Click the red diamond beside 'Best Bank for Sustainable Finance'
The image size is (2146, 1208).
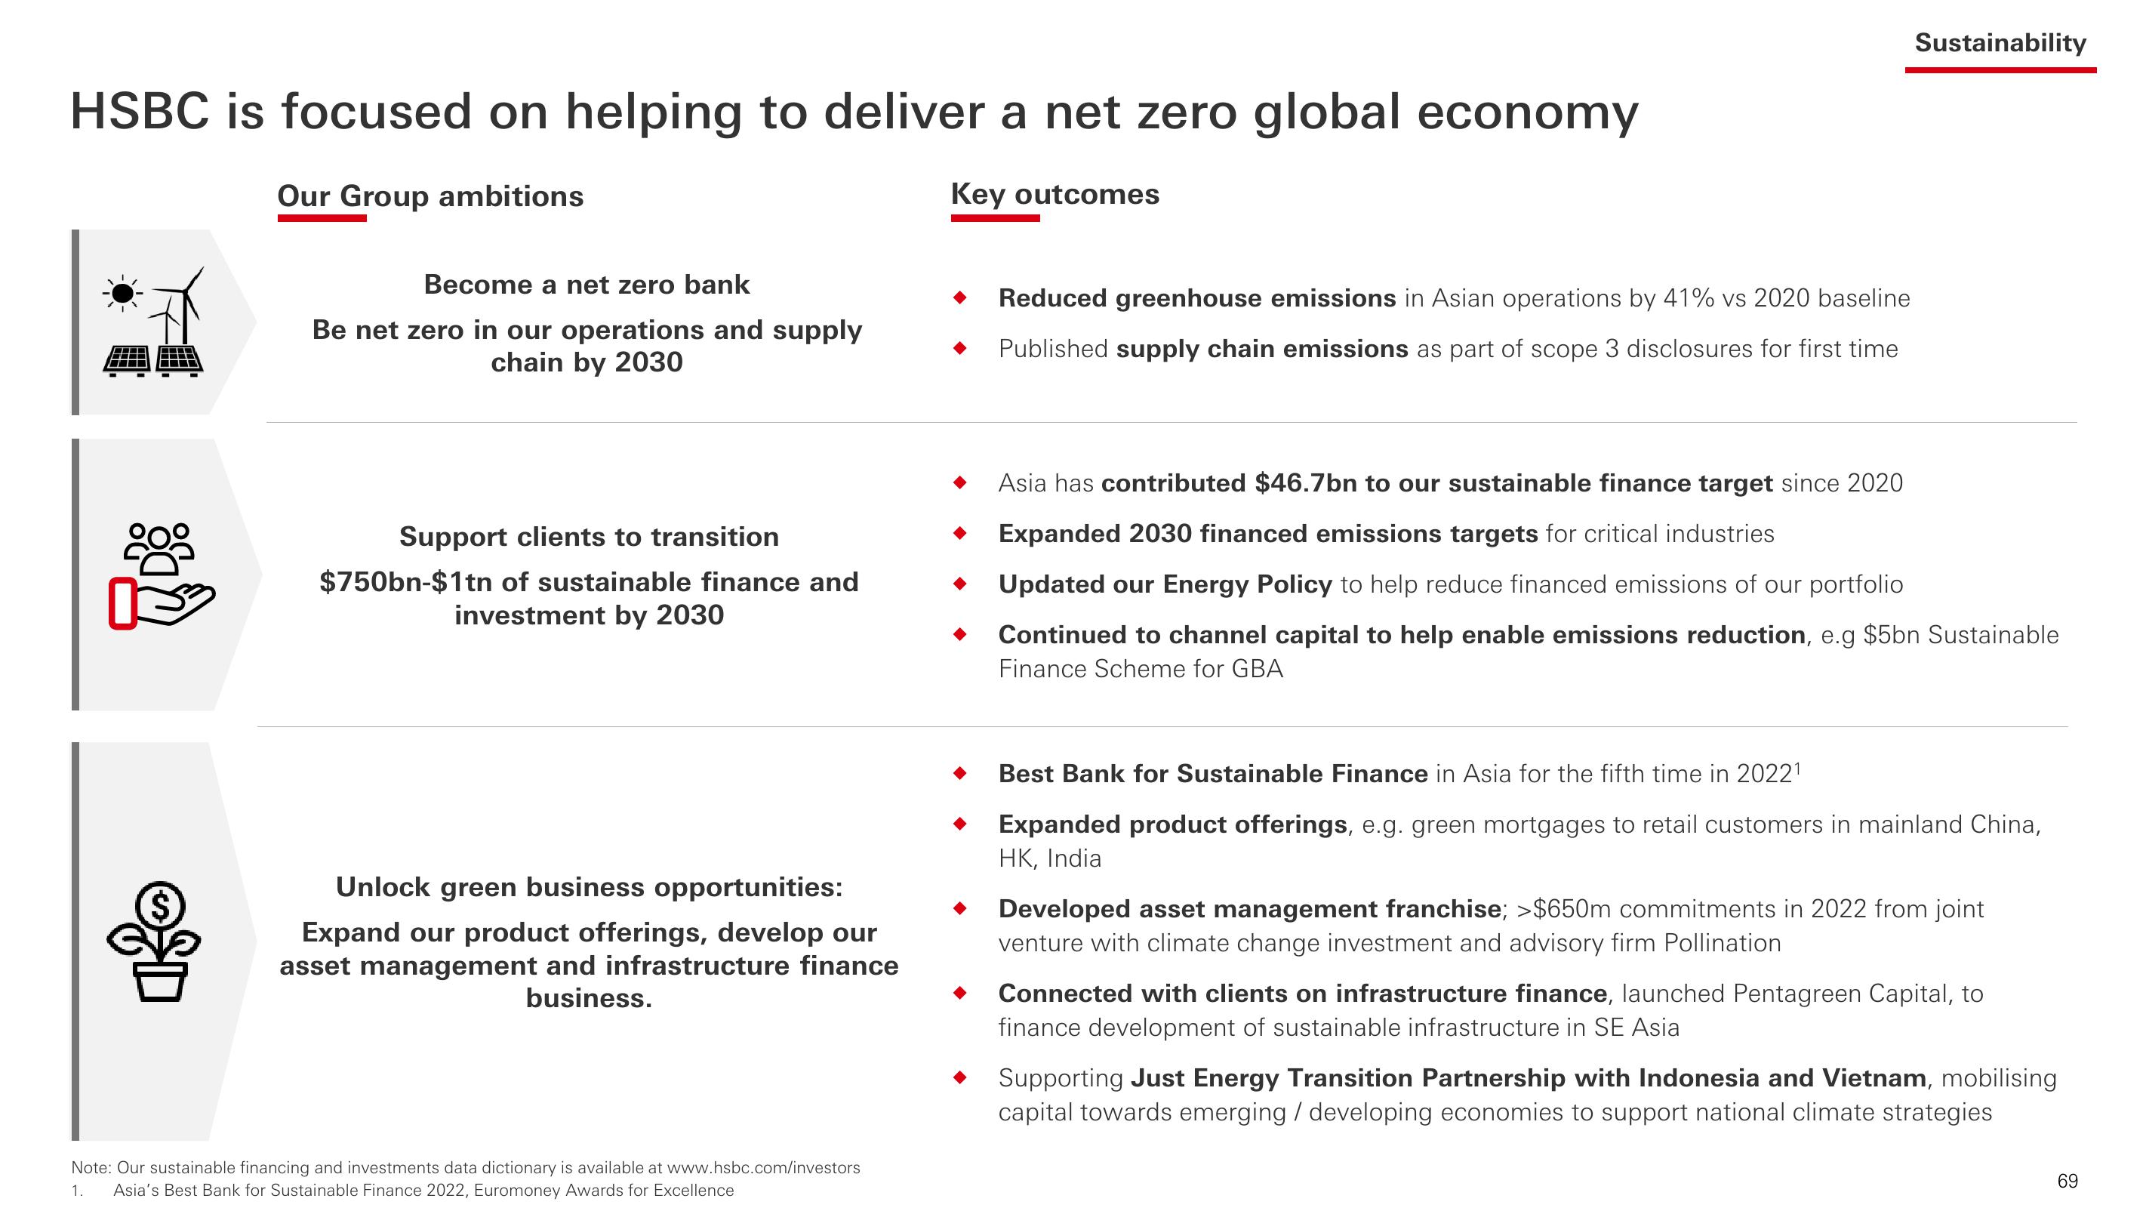[959, 773]
